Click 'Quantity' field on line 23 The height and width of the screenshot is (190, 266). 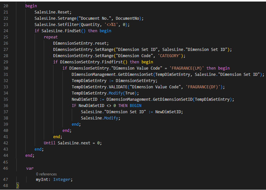[90, 24]
